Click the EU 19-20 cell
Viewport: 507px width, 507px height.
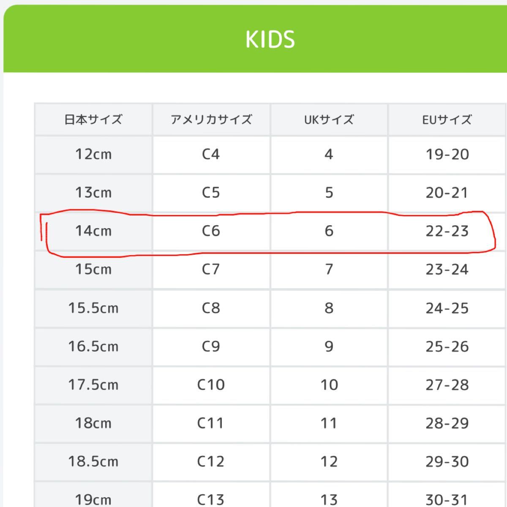[x=447, y=154]
